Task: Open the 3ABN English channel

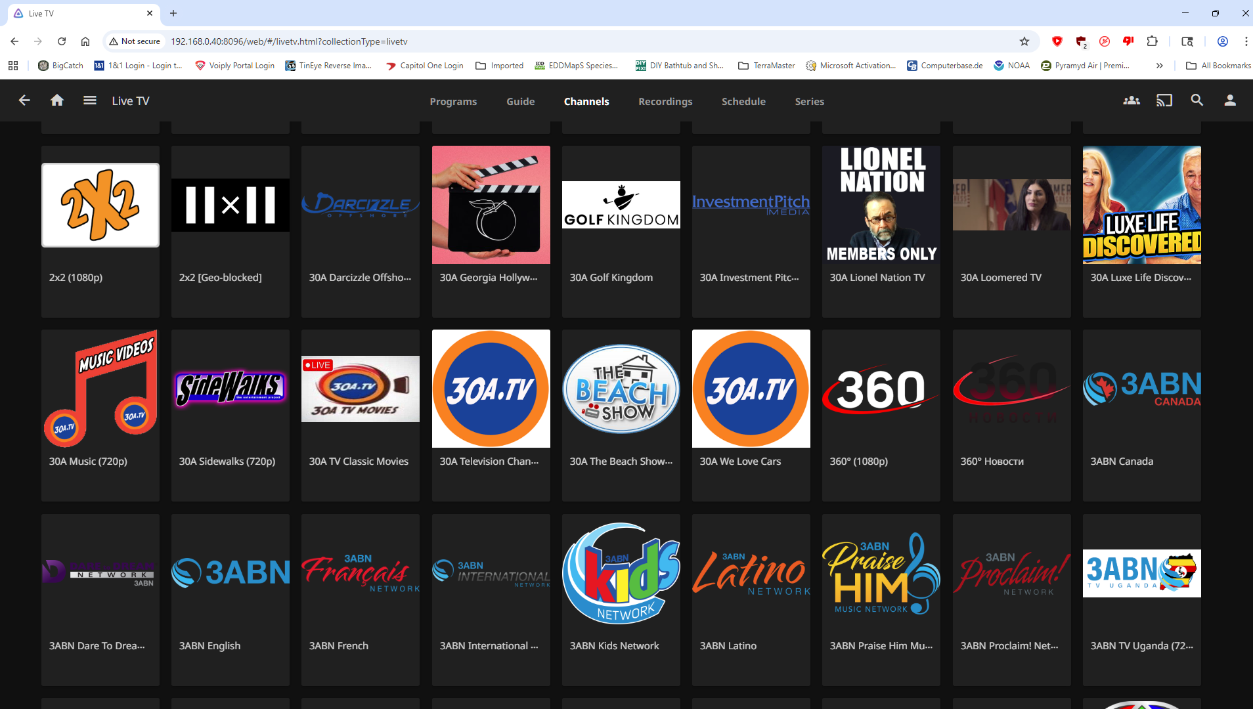Action: click(x=231, y=599)
